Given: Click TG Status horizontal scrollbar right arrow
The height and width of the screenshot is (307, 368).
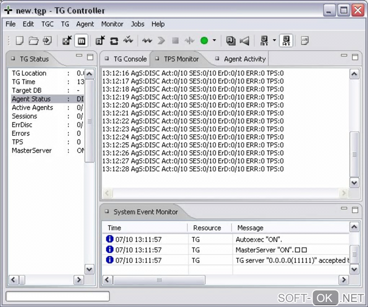Looking at the screenshot, I should [79, 280].
